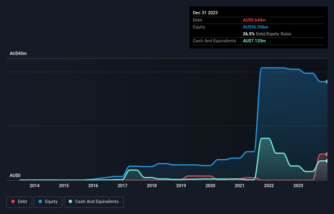The width and height of the screenshot is (334, 214).
Task: Click the teal Cash endpoint marker
Action: pos(327,161)
